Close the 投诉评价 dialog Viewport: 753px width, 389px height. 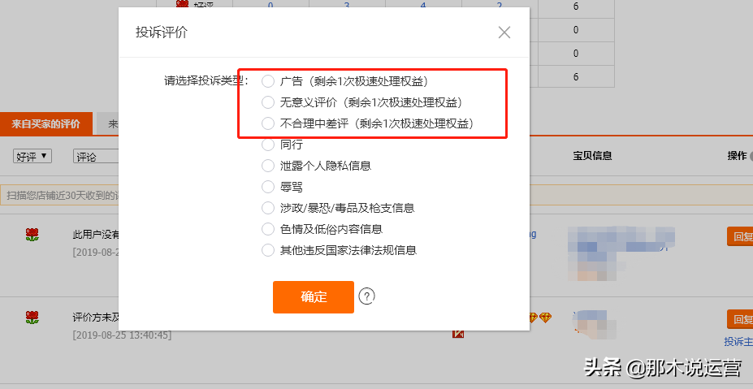[x=504, y=32]
